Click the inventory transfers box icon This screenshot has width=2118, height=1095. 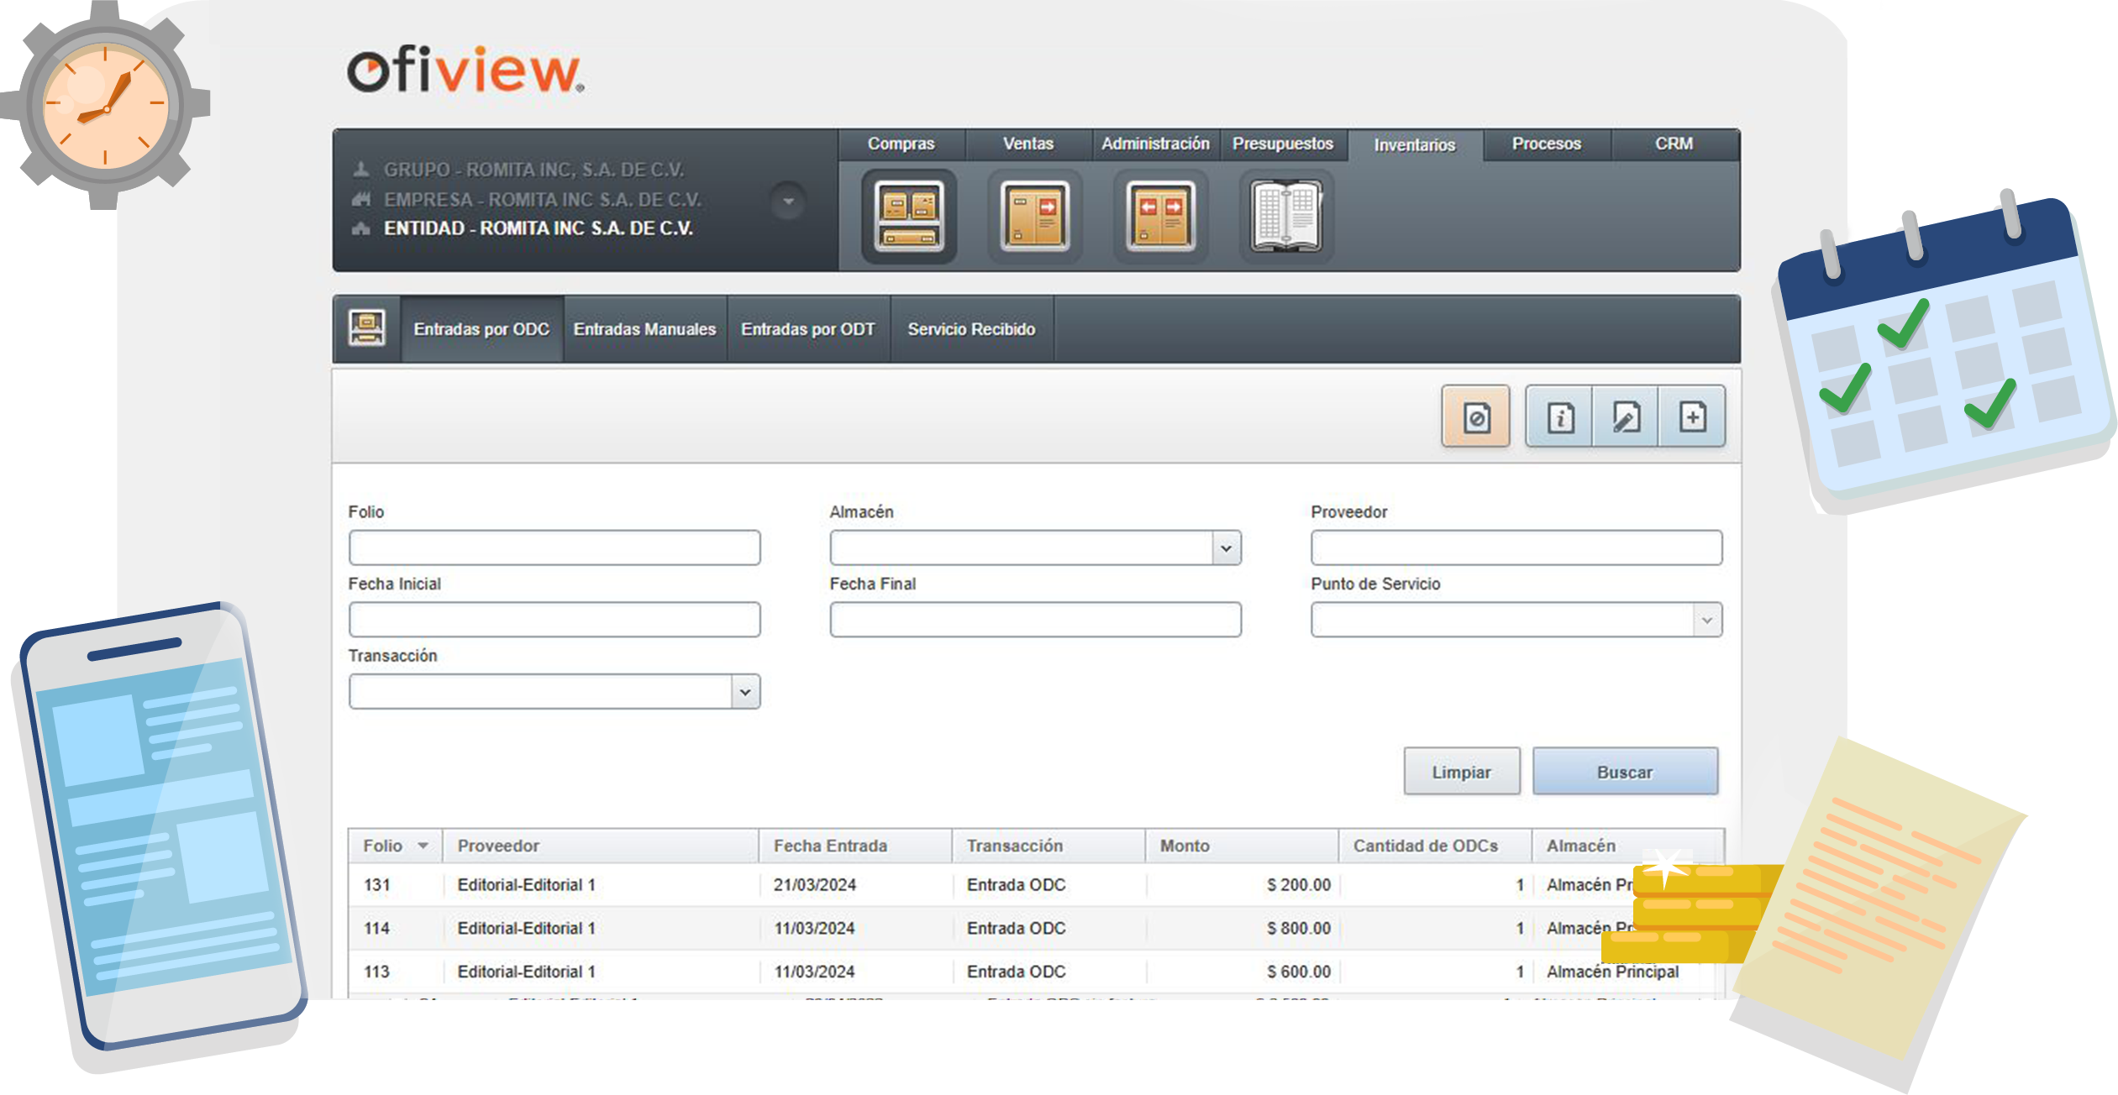click(1160, 217)
